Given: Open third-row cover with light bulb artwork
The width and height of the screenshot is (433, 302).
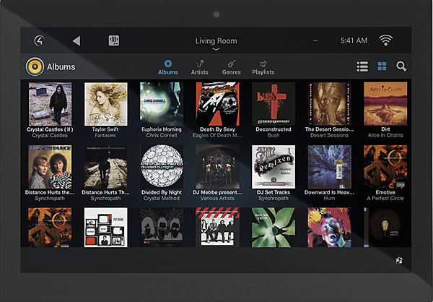Looking at the screenshot, I should point(385,228).
